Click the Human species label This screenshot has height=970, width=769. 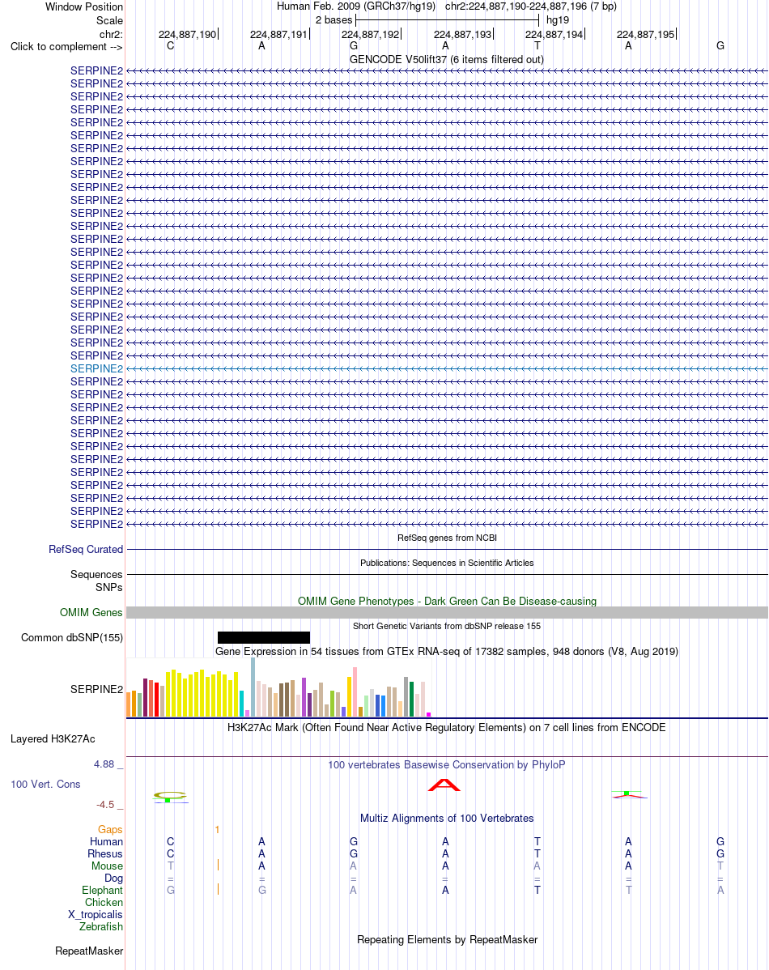[106, 842]
